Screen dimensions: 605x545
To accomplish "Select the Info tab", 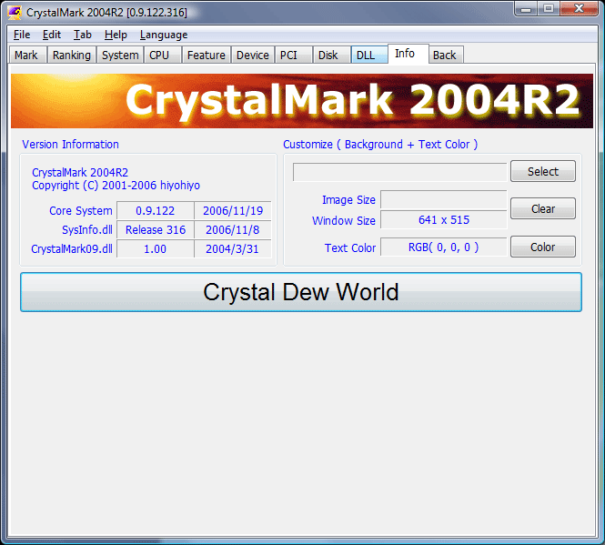I will click(408, 54).
